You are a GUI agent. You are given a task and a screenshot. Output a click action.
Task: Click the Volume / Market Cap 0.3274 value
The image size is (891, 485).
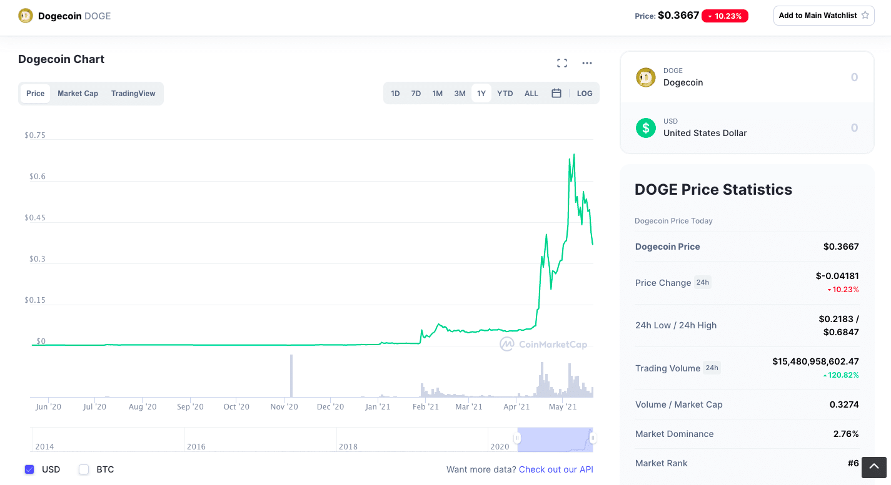click(844, 404)
